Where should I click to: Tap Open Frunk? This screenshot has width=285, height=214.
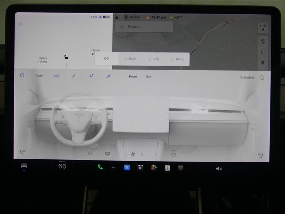[x=43, y=59]
